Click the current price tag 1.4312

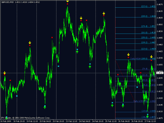[x=160, y=73]
